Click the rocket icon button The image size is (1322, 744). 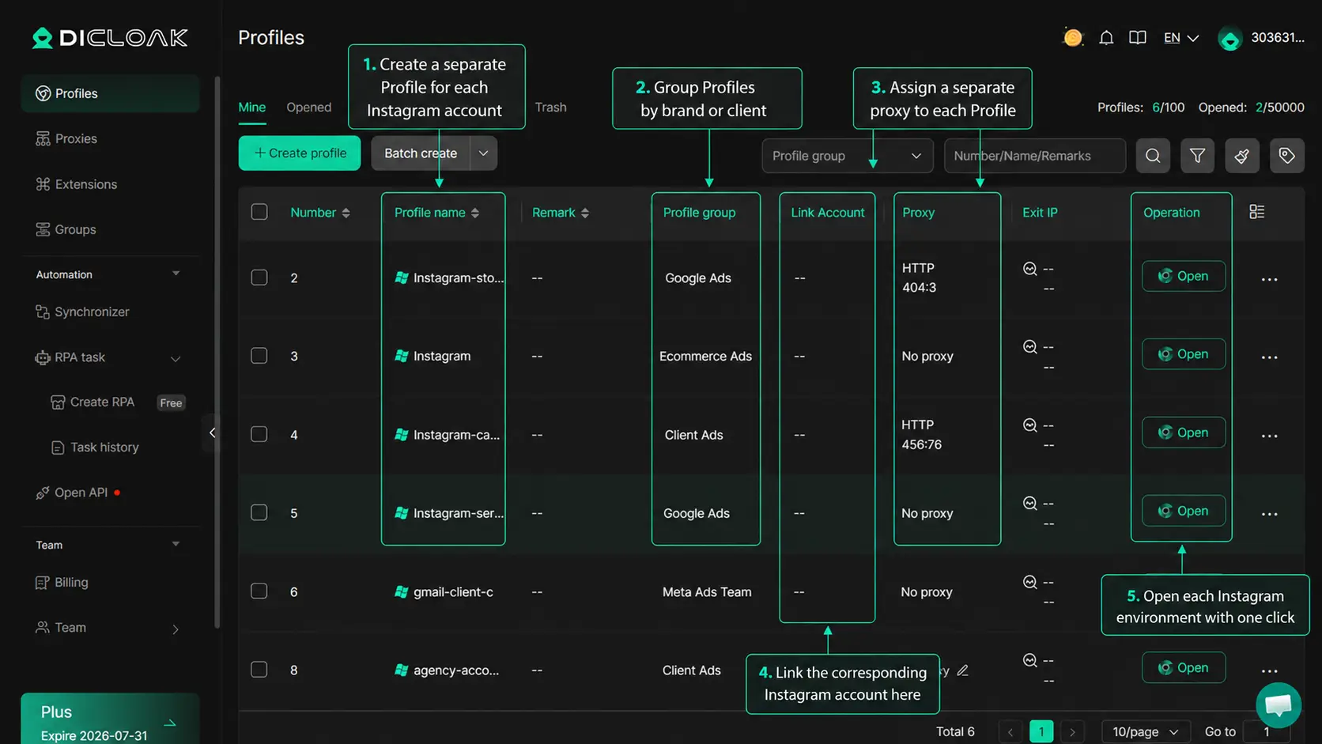point(1242,156)
